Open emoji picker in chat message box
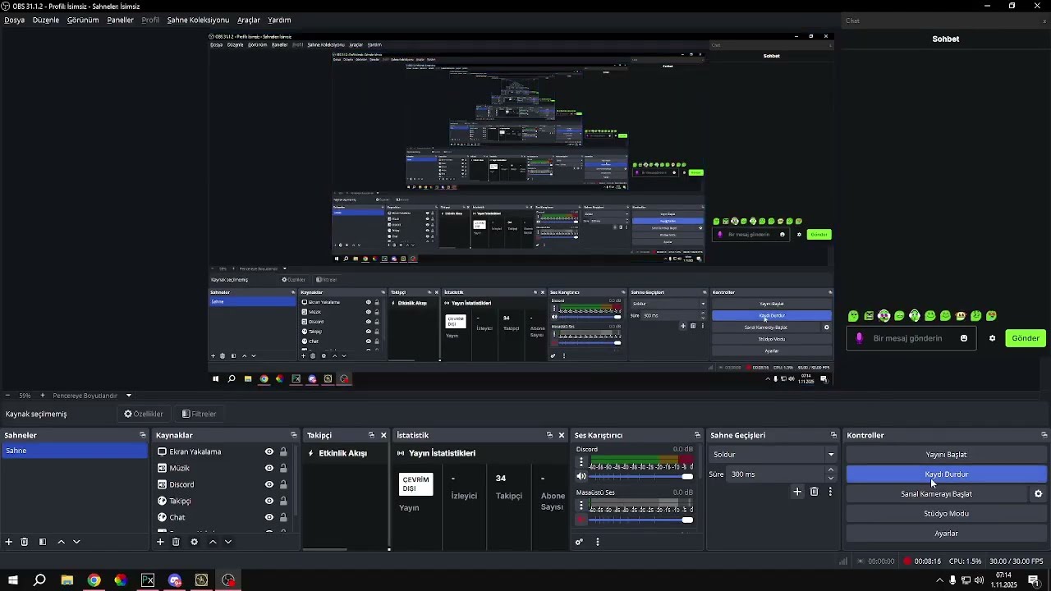The width and height of the screenshot is (1051, 591). 964,338
